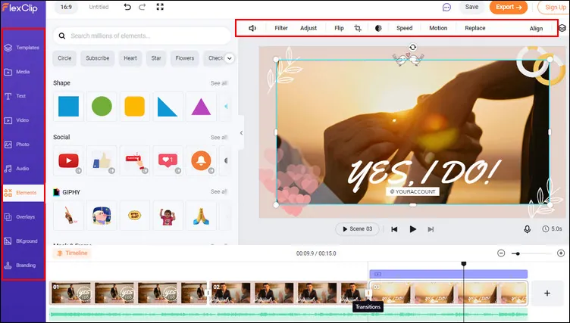Open the 16:9 aspect ratio selector
The height and width of the screenshot is (323, 570).
[x=66, y=7]
